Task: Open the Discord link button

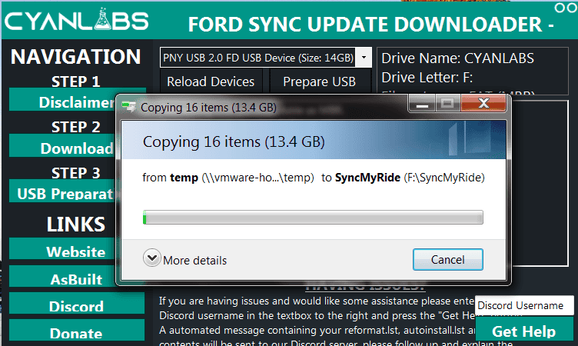Action: click(77, 304)
